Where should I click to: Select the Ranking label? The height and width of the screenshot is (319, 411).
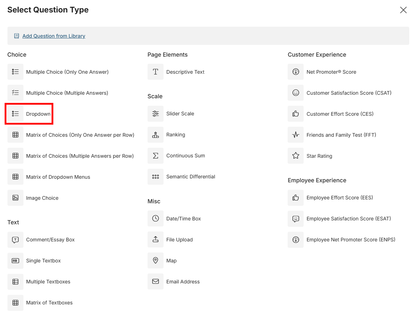(x=176, y=135)
